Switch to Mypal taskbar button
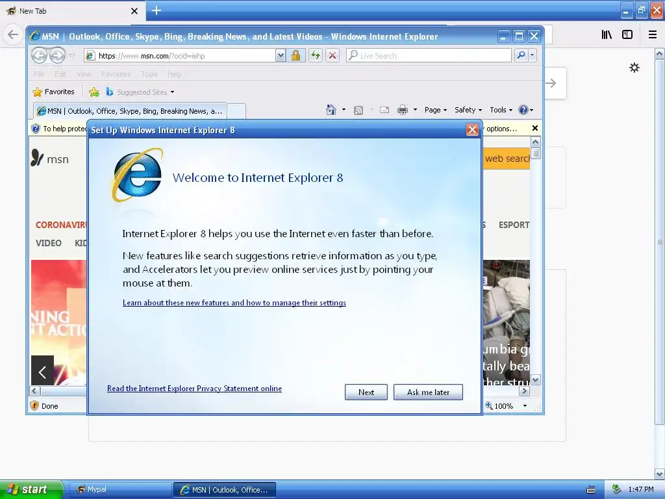The width and height of the screenshot is (665, 499). click(119, 490)
